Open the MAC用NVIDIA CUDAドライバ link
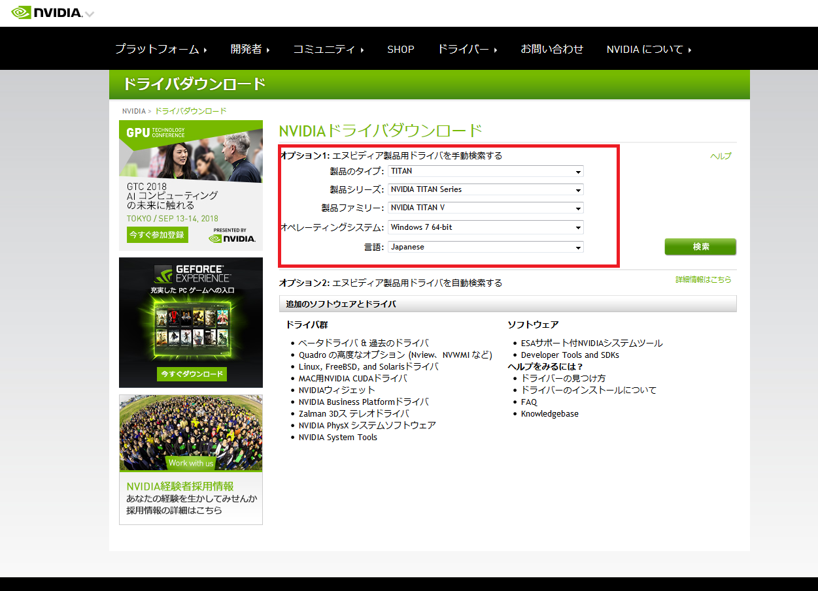This screenshot has width=818, height=591. point(353,378)
